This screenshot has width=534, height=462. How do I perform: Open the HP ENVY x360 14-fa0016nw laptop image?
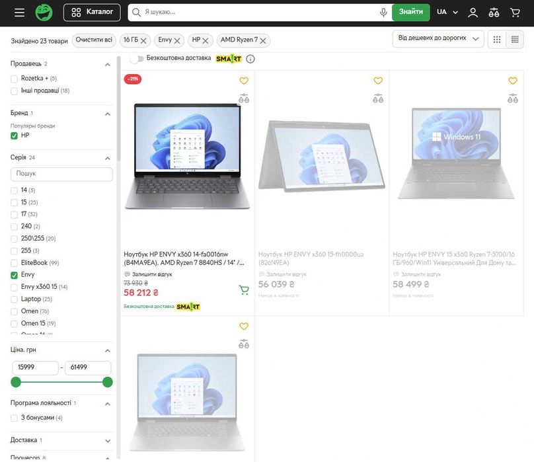187,157
